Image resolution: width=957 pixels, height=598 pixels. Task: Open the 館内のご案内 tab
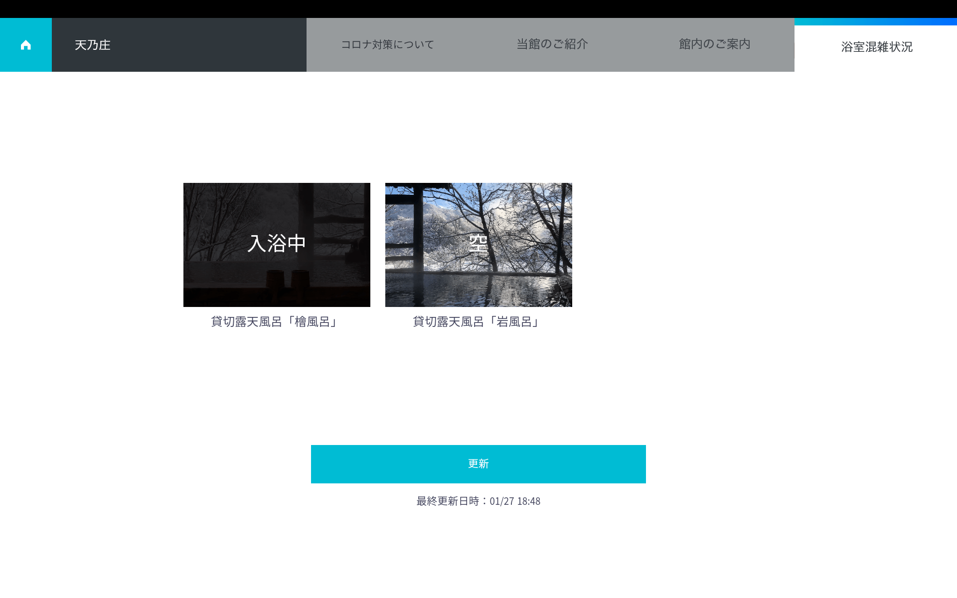tap(714, 44)
